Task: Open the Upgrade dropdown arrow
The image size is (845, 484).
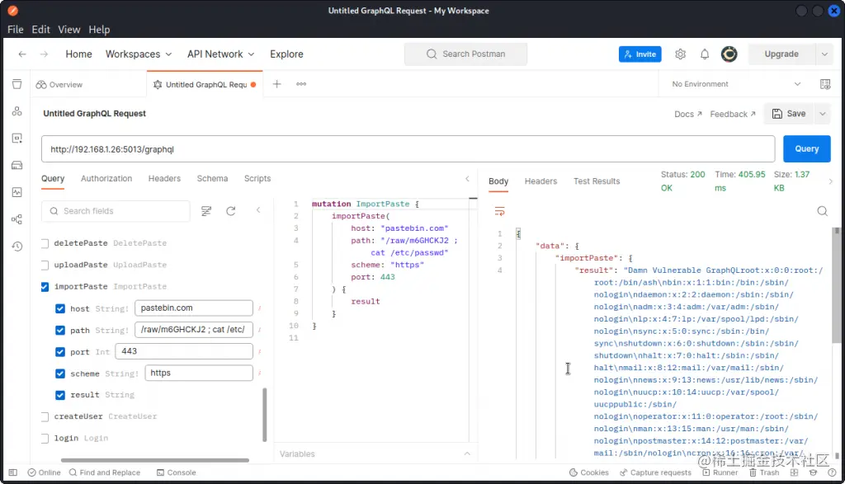Action: [x=824, y=54]
